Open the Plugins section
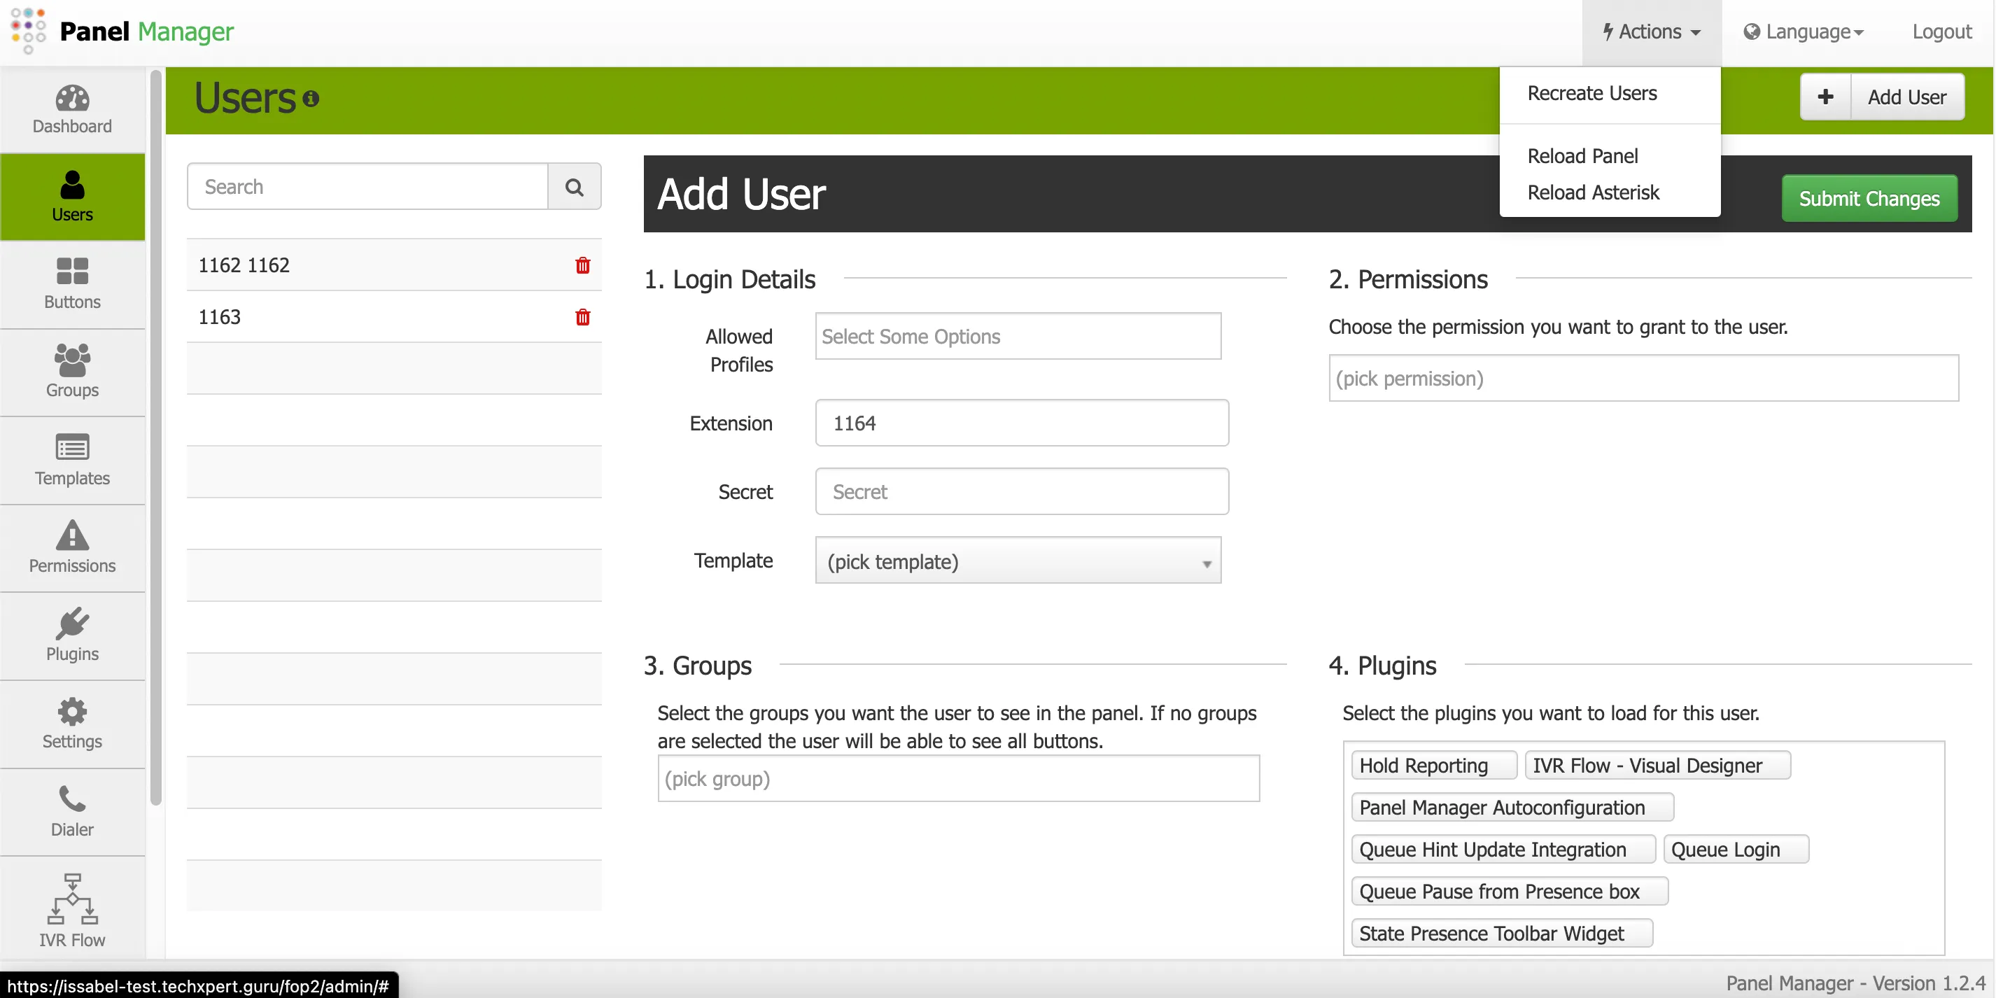The width and height of the screenshot is (1996, 998). point(71,635)
